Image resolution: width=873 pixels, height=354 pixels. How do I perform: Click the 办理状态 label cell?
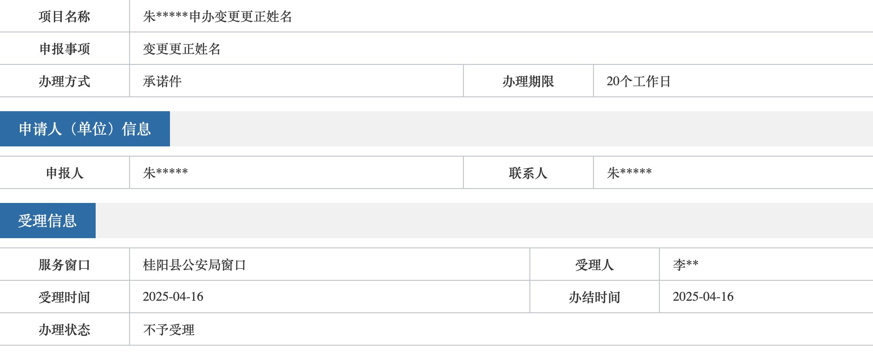pos(64,330)
